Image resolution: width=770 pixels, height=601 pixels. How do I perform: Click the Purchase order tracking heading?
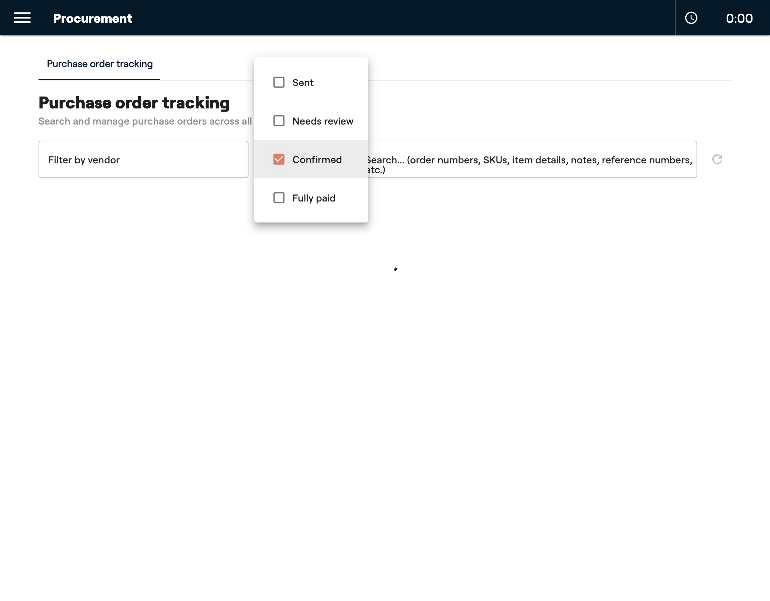click(x=134, y=103)
